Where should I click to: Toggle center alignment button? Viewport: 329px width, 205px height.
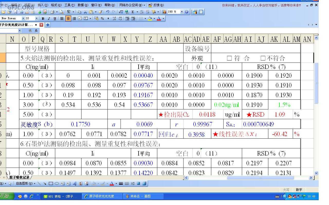68,18
